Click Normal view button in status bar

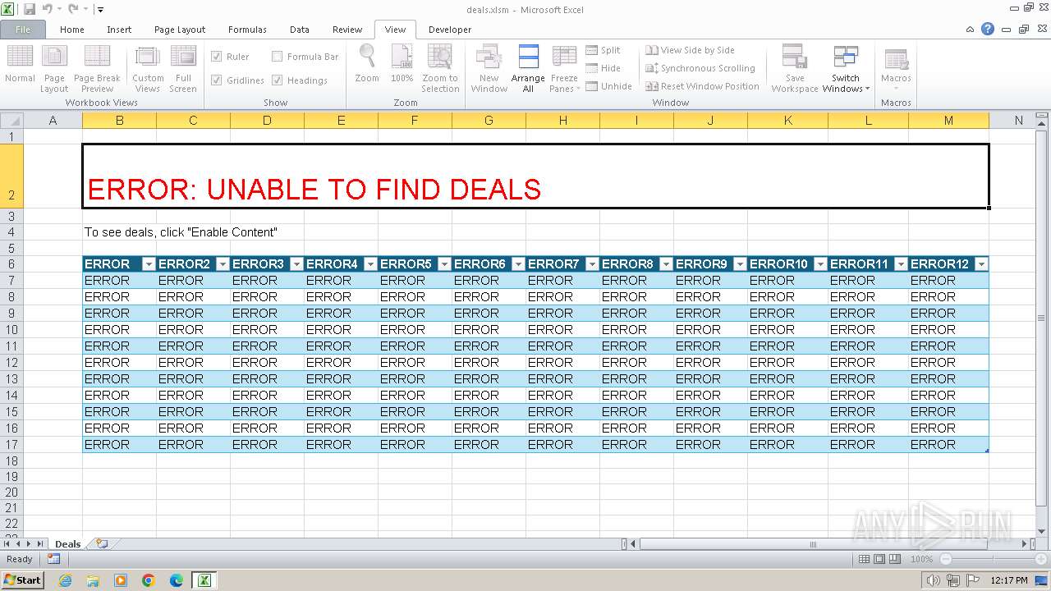tap(864, 559)
